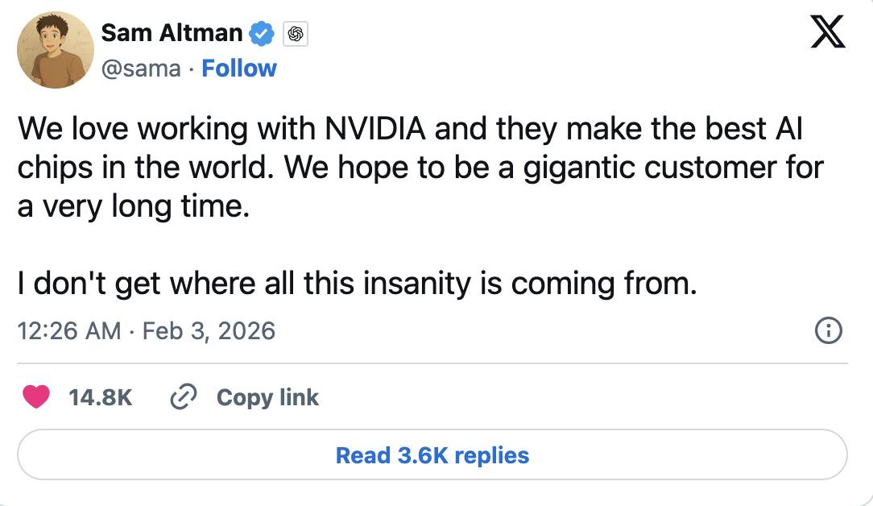Open the OpenAI organization badge next to the checkmark
Screen dimensions: 873x506
[295, 33]
